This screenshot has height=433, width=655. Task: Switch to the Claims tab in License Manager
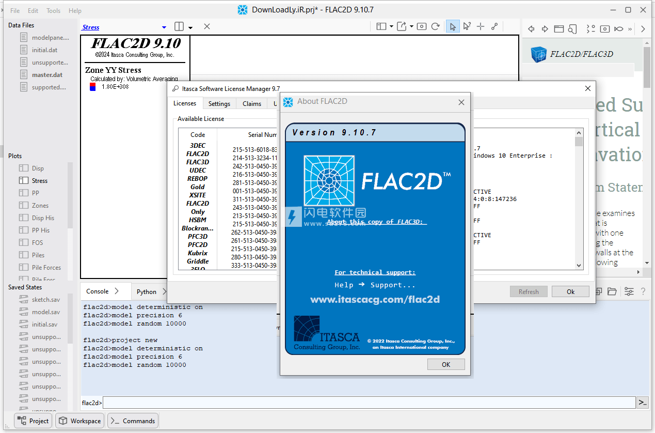tap(252, 103)
